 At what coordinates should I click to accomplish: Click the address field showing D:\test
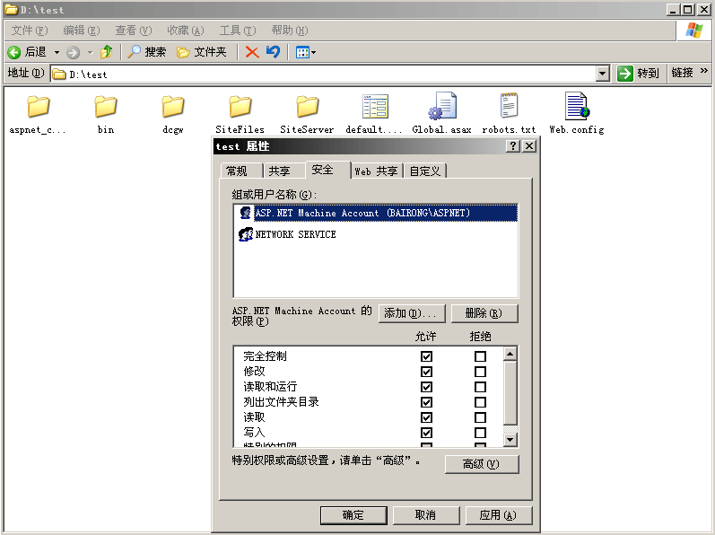click(323, 74)
